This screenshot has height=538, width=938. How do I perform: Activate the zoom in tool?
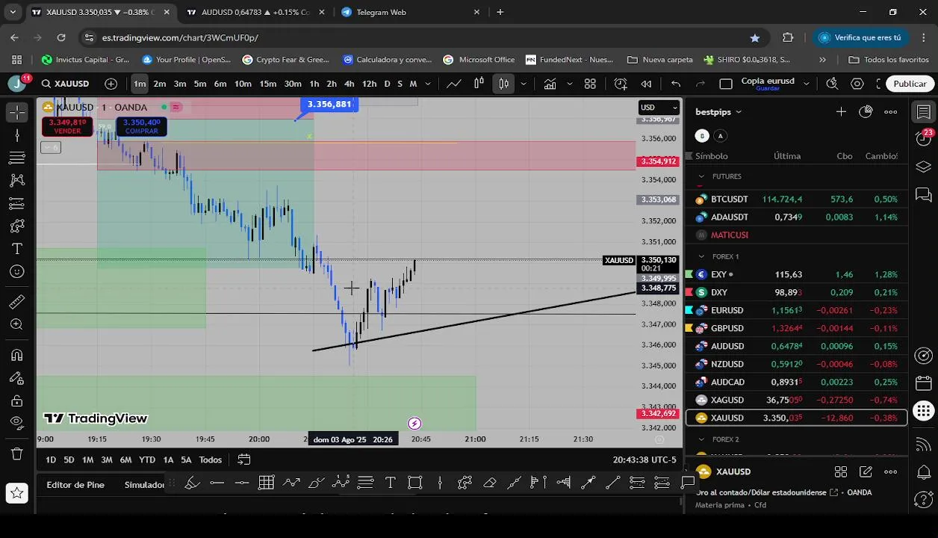[x=17, y=324]
